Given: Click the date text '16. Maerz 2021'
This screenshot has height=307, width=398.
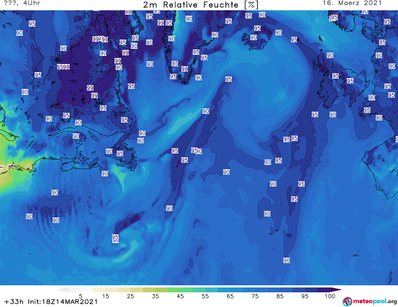Looking at the screenshot, I should coord(352,3).
